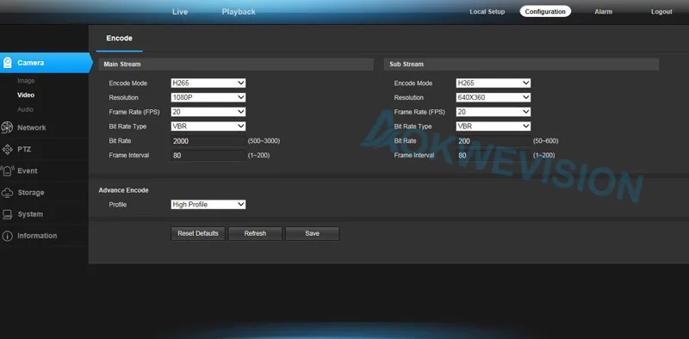Open the Audio submenu under Camera
This screenshot has height=339, width=689.
[x=26, y=109]
